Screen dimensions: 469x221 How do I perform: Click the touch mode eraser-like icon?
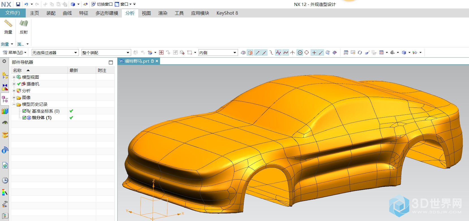85,4
